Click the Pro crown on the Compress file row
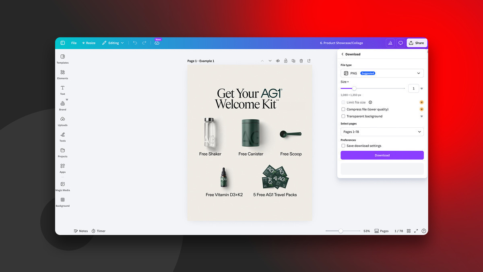The width and height of the screenshot is (483, 272). tap(421, 109)
